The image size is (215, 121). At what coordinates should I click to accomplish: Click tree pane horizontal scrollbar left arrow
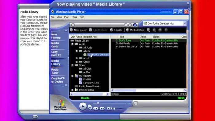click(72, 94)
